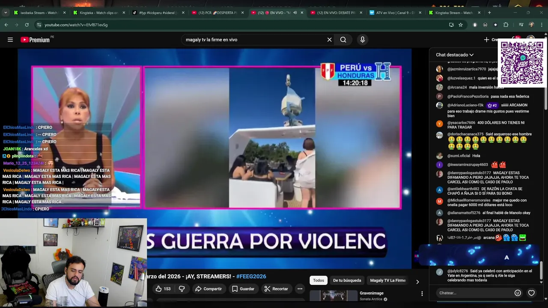Mute the EN VIVO tab audio icon

[x=295, y=13]
